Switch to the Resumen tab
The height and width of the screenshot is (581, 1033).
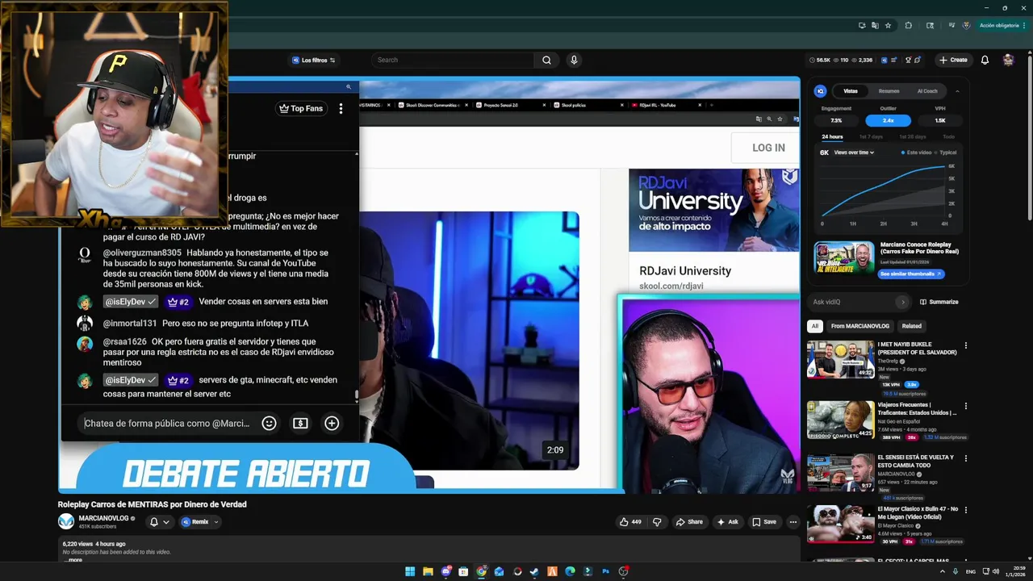(889, 91)
